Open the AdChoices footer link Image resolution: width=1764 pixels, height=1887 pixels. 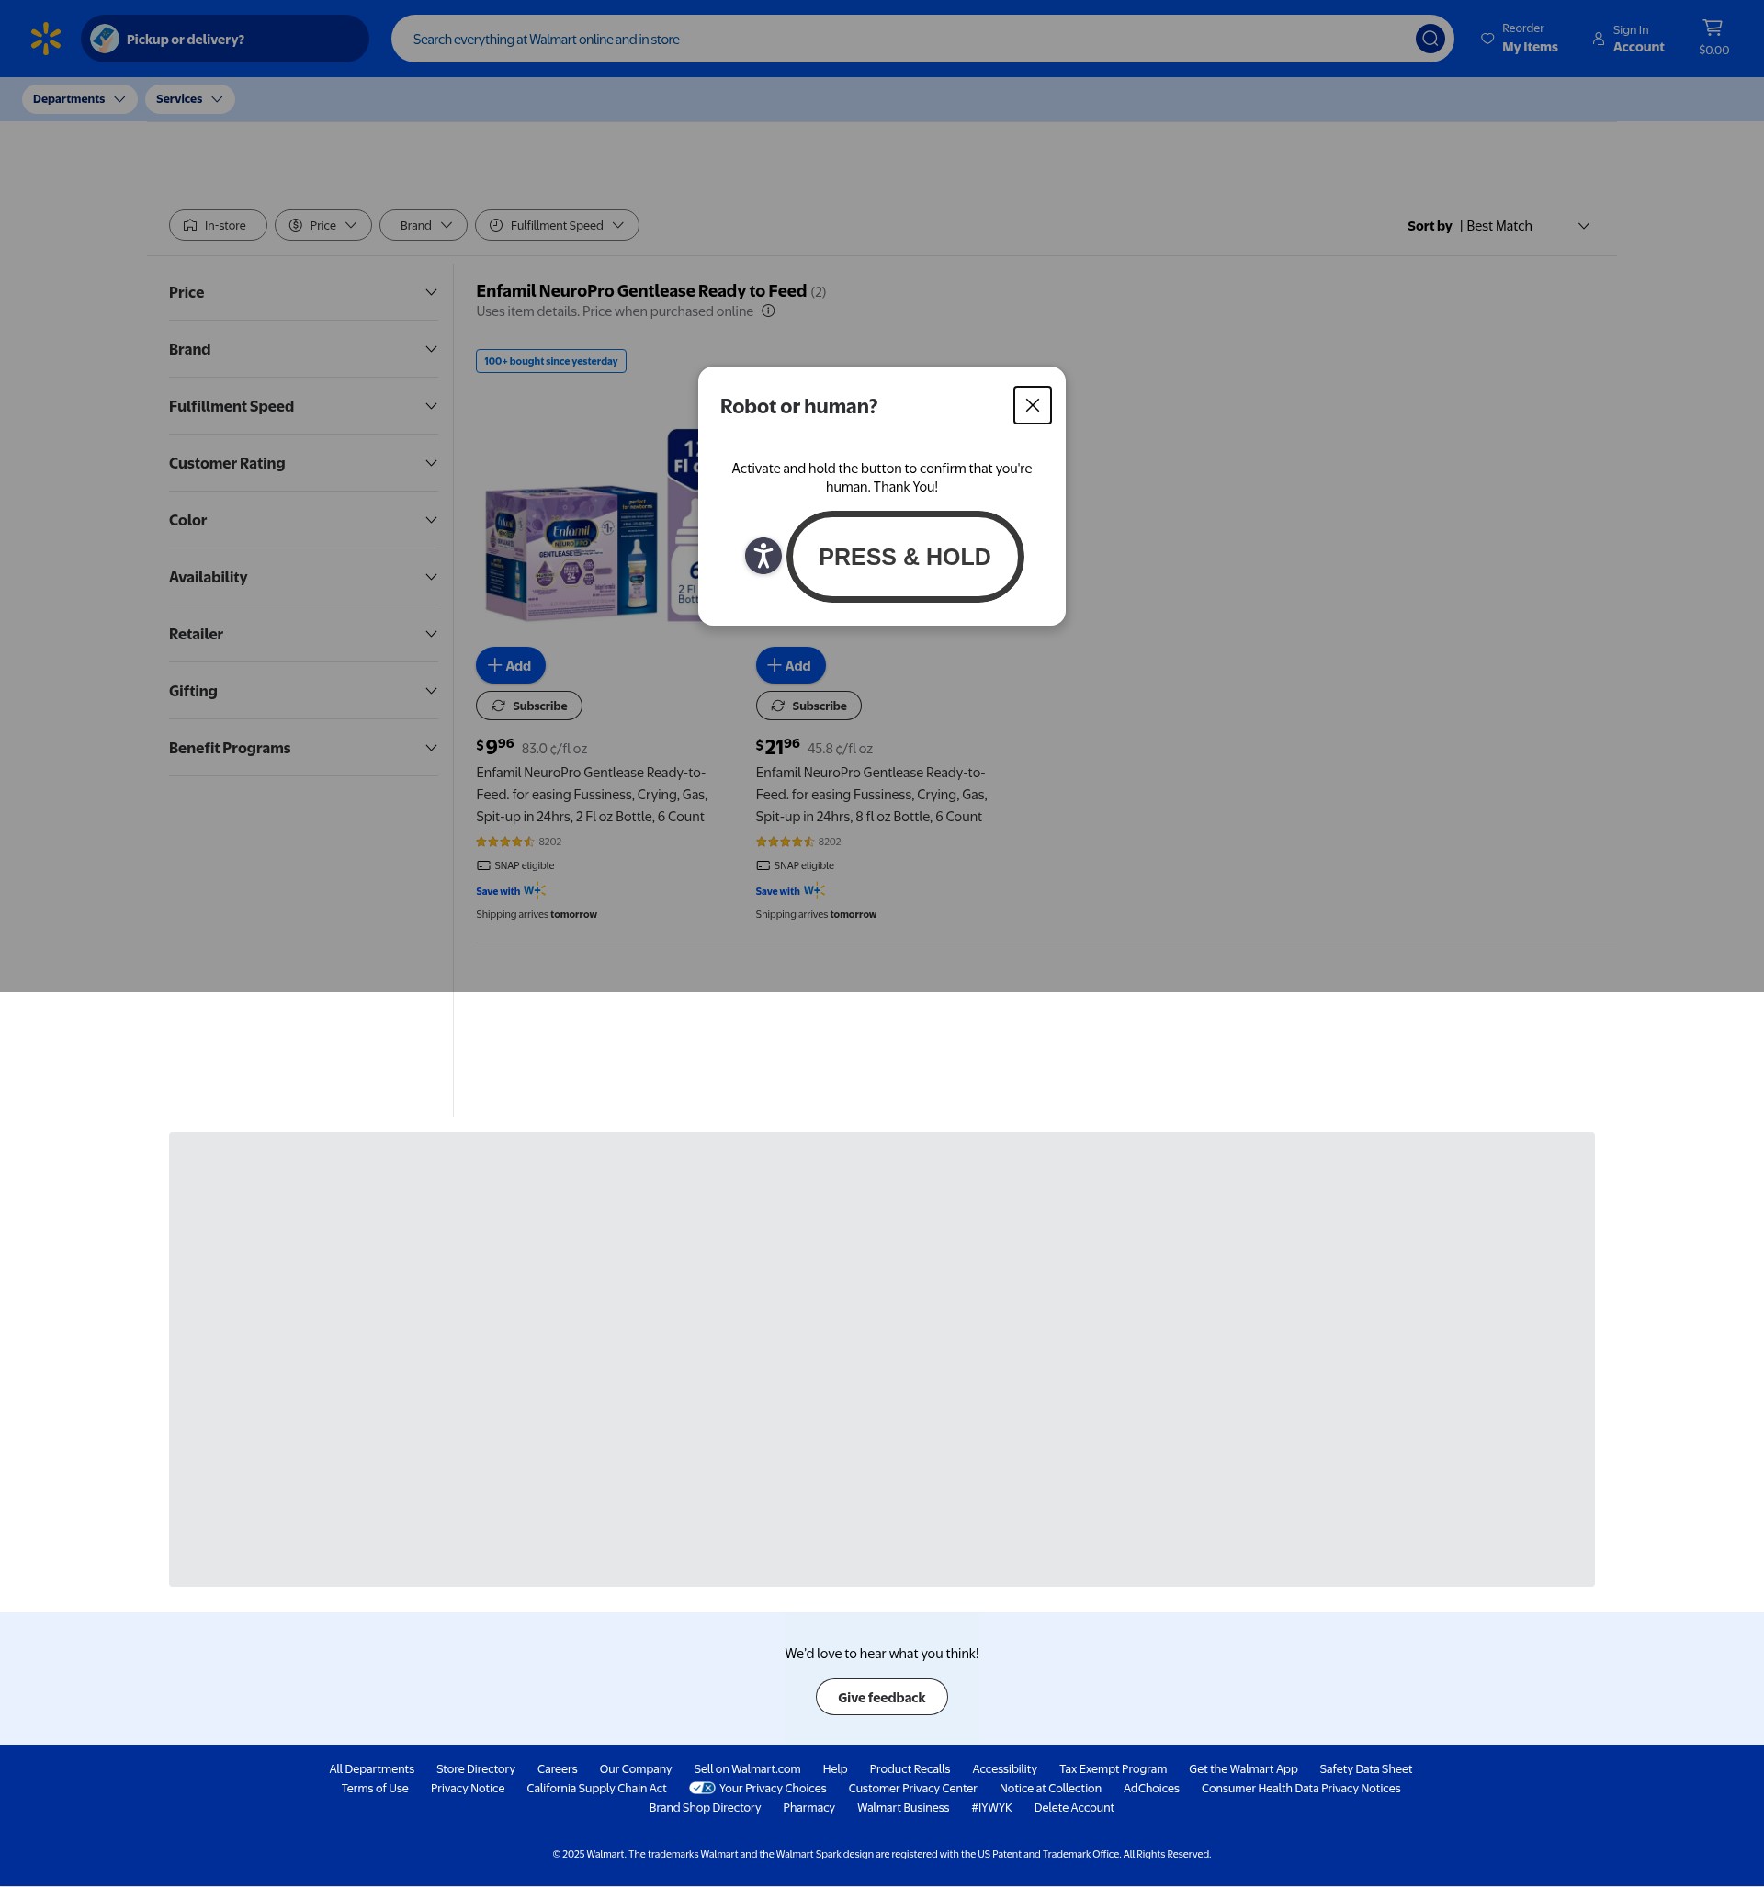pyautogui.click(x=1150, y=1789)
